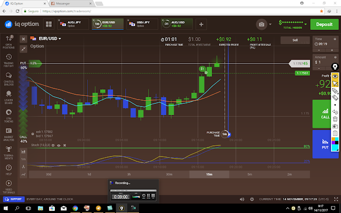Screen dimensions: 341x213
Task: Click the Support button
Action: (x=14, y=199)
